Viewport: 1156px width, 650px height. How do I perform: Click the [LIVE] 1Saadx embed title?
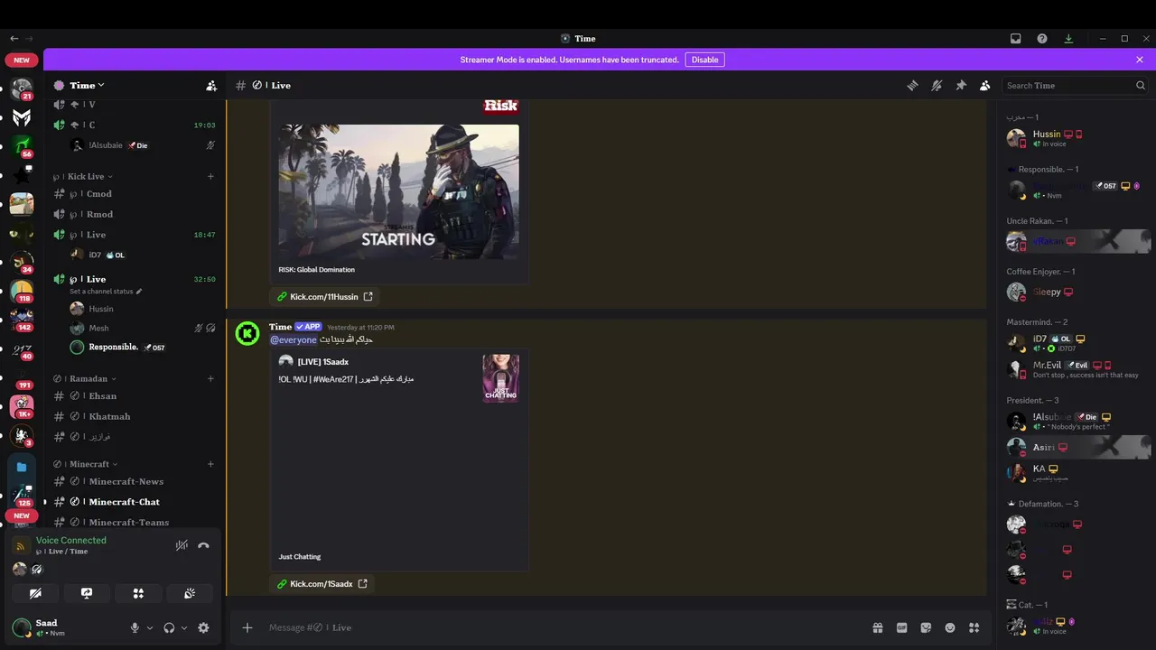pos(323,361)
